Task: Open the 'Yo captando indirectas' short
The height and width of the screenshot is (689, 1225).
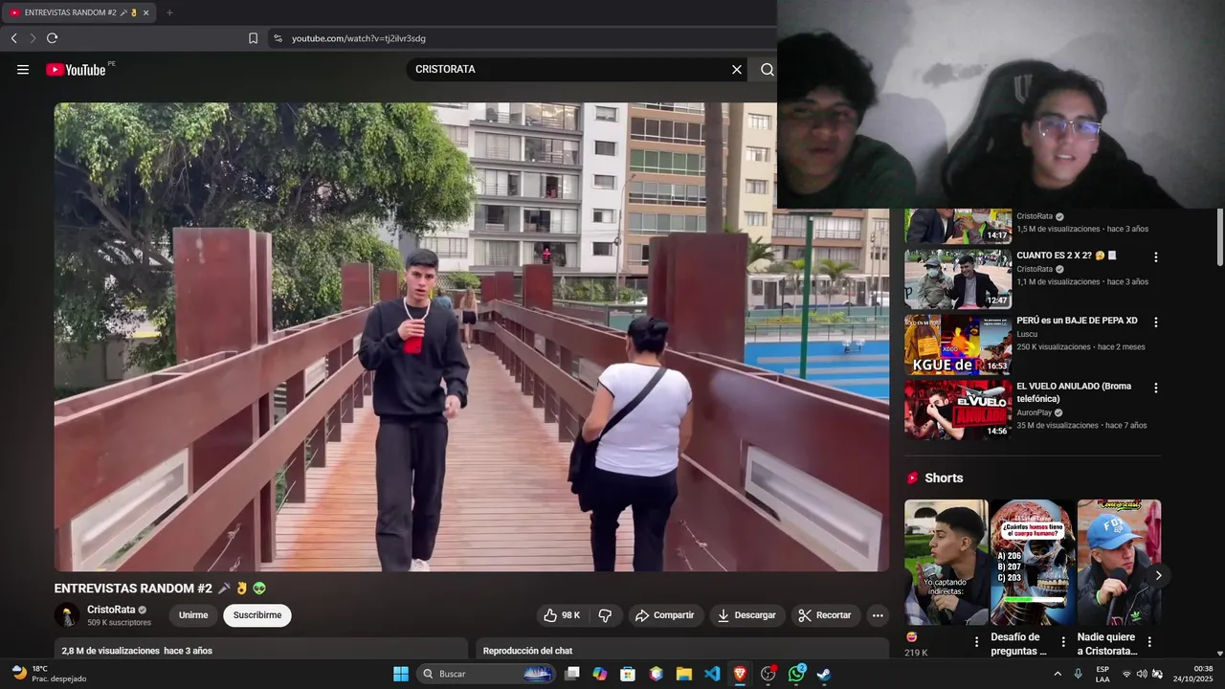Action: 947,562
